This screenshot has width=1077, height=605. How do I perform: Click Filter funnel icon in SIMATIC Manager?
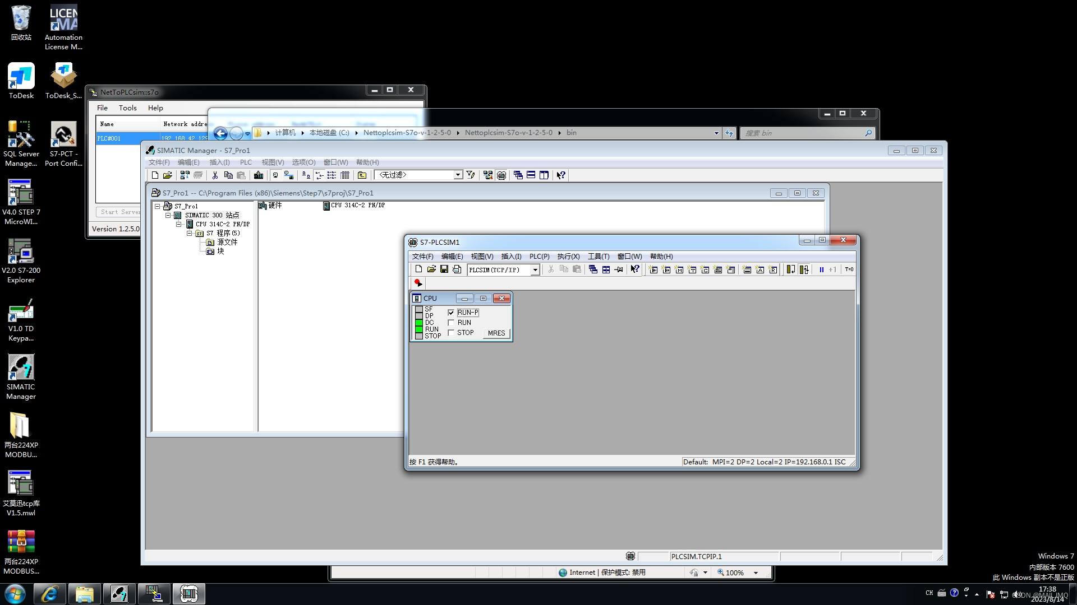(471, 175)
